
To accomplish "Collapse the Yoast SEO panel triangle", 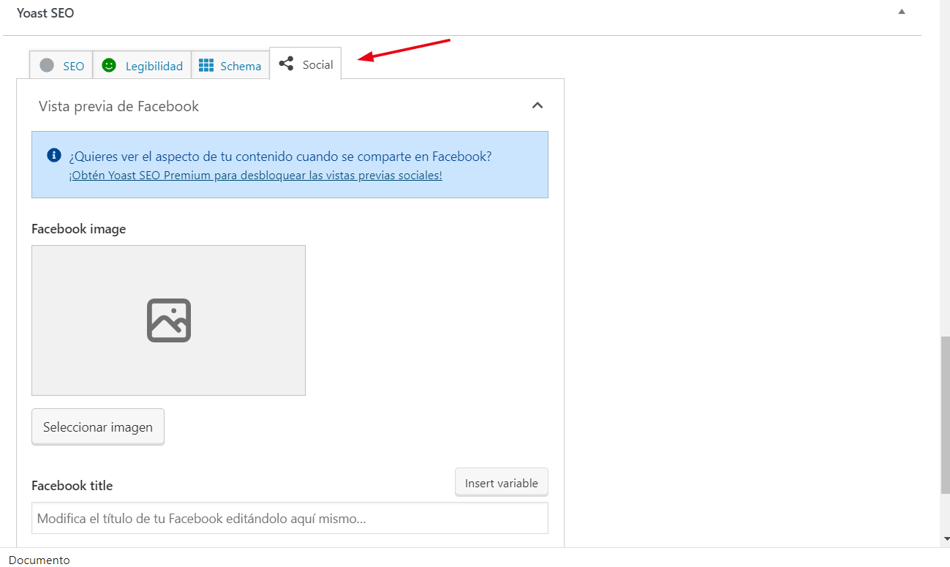I will 902,12.
